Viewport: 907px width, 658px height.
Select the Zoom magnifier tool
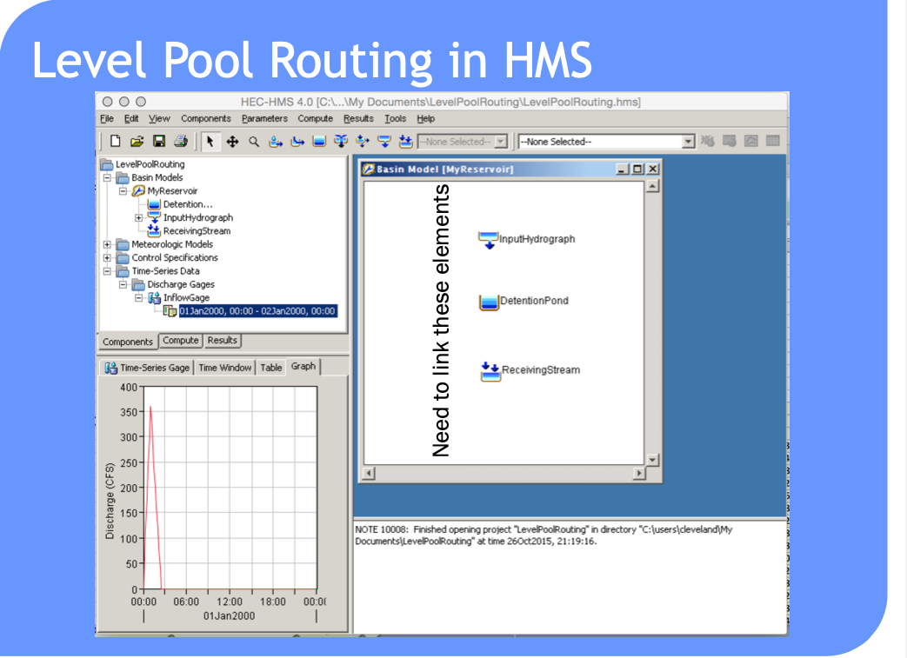click(x=254, y=141)
